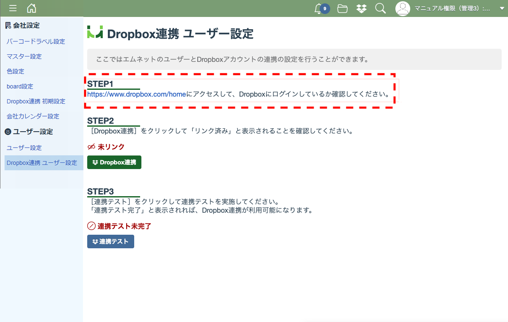508x322 pixels.
Task: Open the folder icon in header
Action: pos(342,8)
